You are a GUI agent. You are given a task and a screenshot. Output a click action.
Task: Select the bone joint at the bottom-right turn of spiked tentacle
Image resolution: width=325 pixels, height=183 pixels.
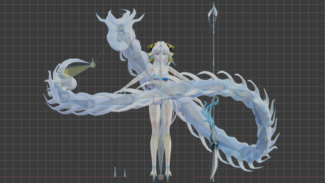pos(261,147)
